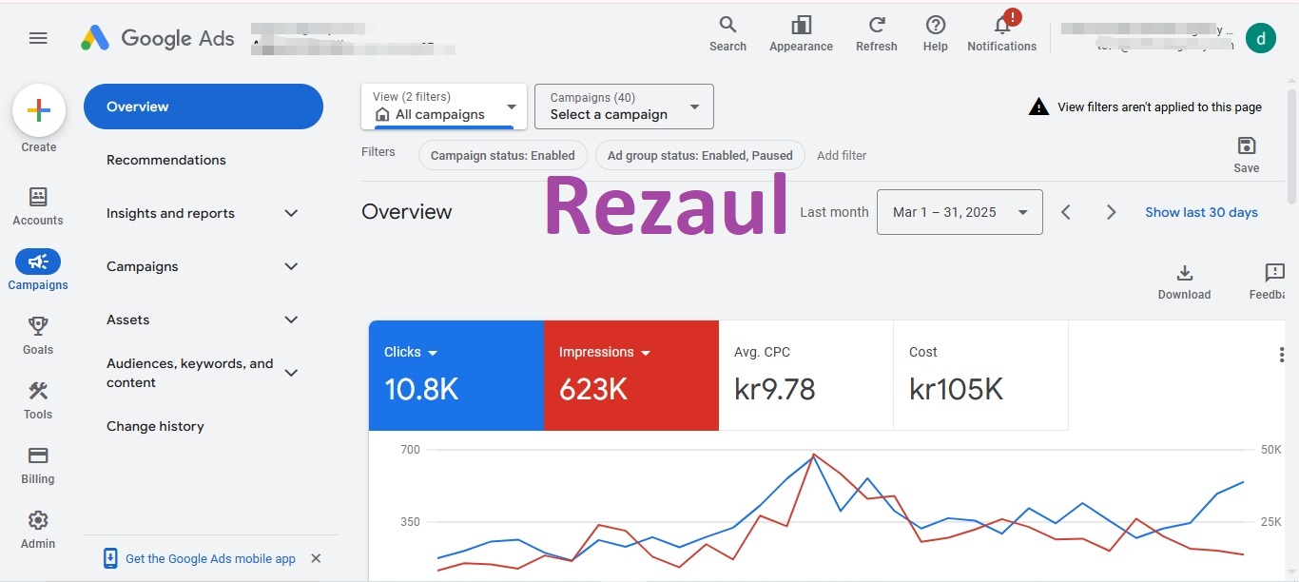This screenshot has height=582, width=1299.
Task: Open the scorecard three-dot menu
Action: point(1281,355)
